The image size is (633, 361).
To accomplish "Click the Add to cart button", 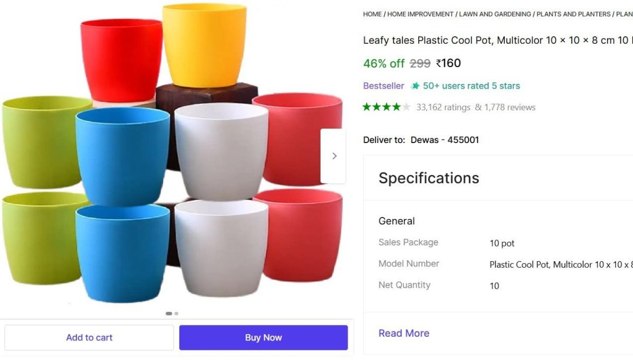I will [89, 337].
